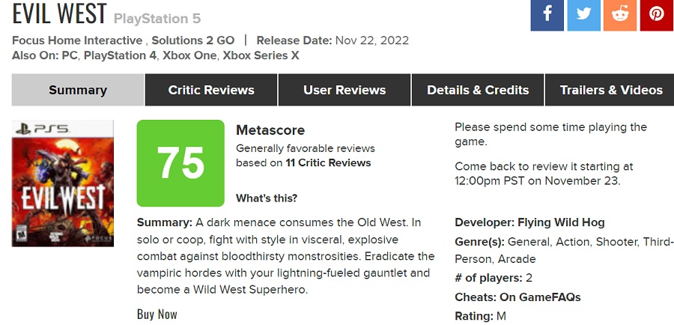674x325 pixels.
Task: Click the Buy Now link
Action: pyautogui.click(x=157, y=314)
